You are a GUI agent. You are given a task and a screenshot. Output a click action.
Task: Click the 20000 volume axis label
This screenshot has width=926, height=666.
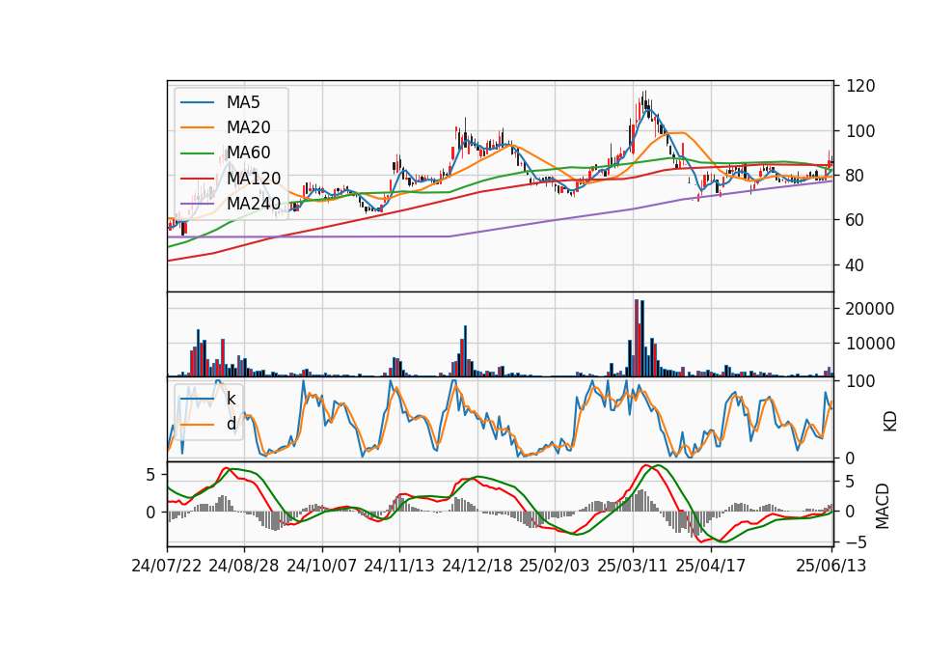870,309
